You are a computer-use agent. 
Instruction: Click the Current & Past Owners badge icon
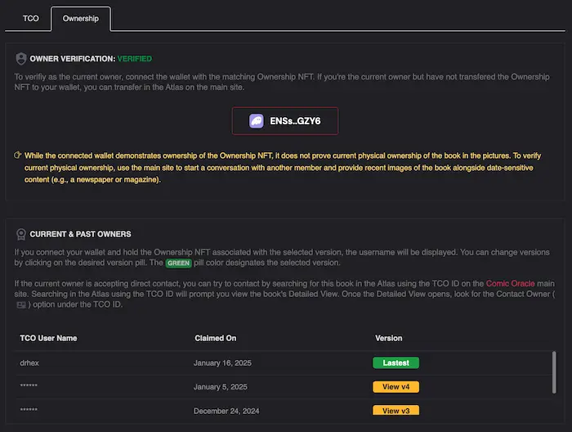(x=20, y=234)
